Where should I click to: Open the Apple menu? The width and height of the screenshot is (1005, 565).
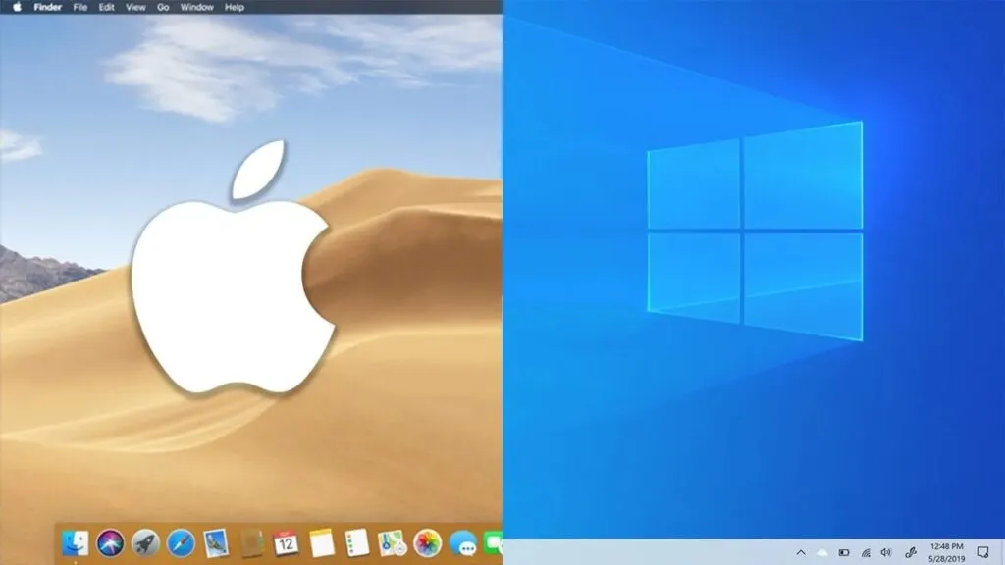17,7
